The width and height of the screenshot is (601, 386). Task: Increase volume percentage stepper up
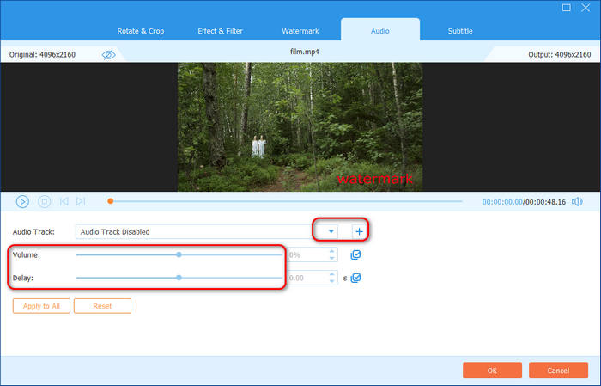(x=332, y=251)
